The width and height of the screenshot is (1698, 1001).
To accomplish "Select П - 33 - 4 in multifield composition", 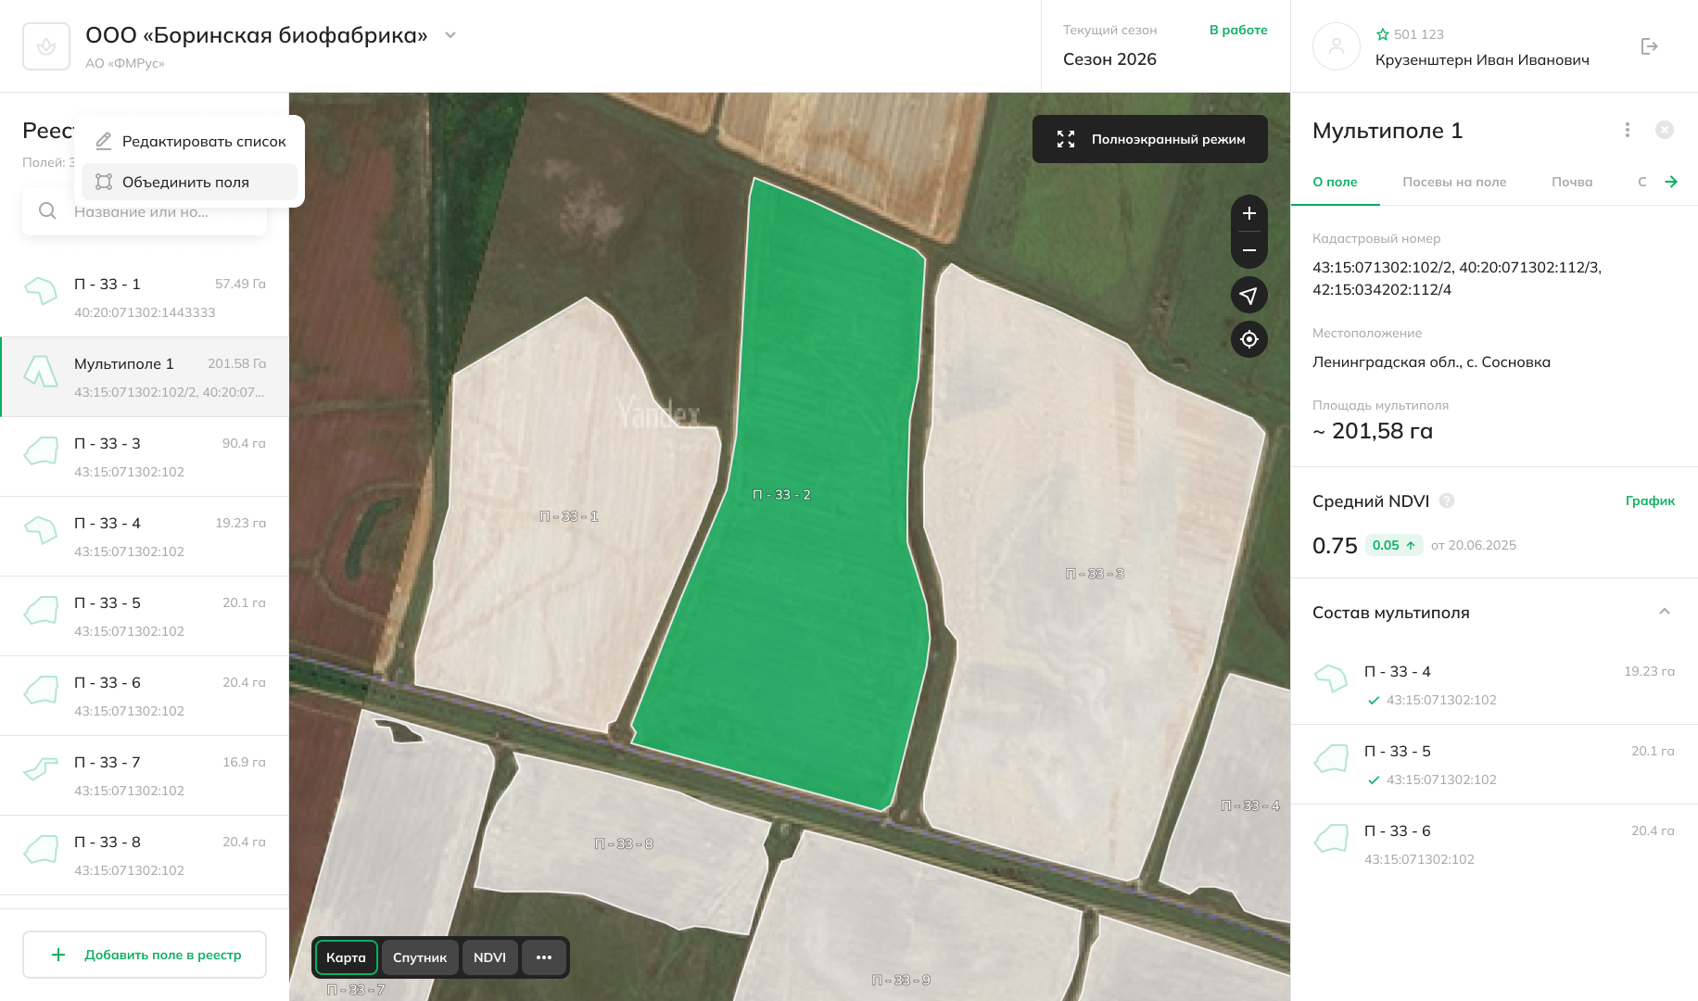I will [x=1494, y=685].
